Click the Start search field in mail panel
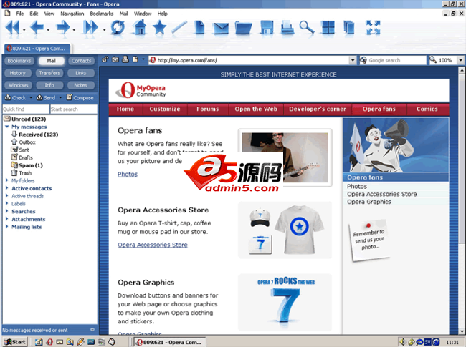Screen dimensions: 466x347 coord(74,109)
